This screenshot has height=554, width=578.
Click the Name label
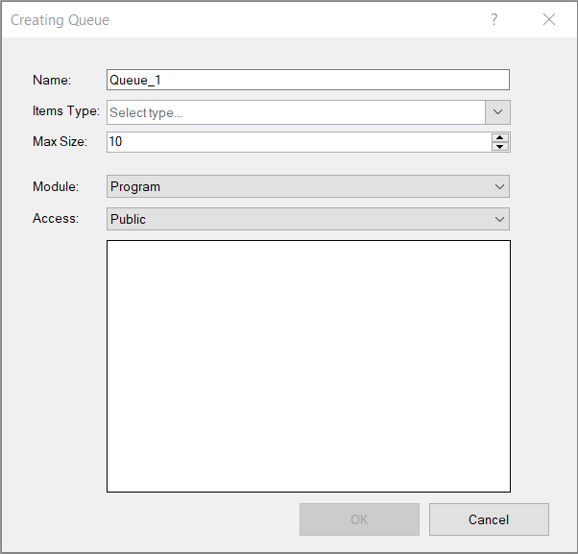click(52, 81)
